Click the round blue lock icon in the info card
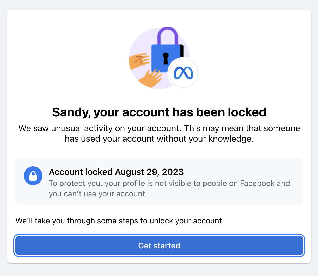Image resolution: width=318 pixels, height=276 pixels. click(33, 176)
